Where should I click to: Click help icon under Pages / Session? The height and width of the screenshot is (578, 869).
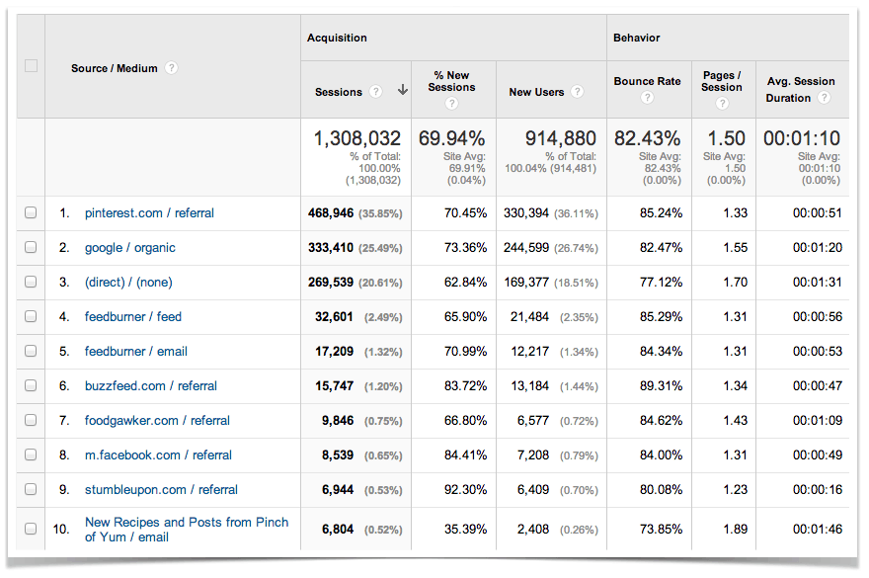point(722,103)
